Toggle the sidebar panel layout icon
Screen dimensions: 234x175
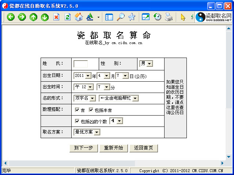click(x=109, y=17)
